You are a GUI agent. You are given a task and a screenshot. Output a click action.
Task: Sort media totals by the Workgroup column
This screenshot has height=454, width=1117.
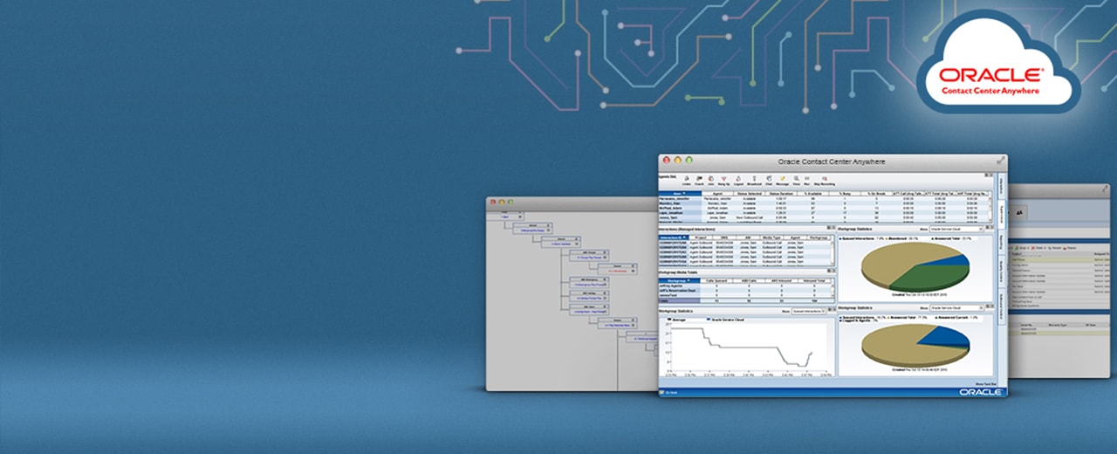coord(680,281)
